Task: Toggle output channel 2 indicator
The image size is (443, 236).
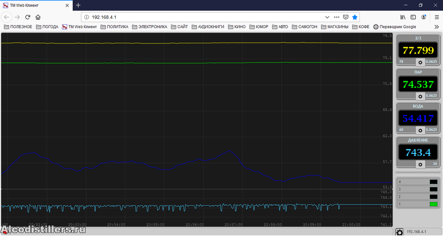Action: click(433, 197)
